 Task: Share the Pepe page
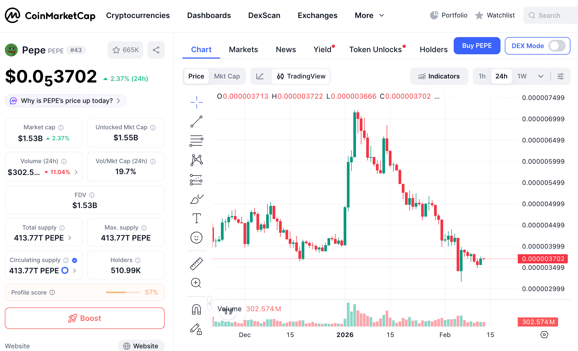pos(156,50)
